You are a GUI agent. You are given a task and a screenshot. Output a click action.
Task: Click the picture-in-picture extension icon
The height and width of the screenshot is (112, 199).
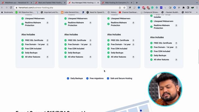click(x=170, y=7)
